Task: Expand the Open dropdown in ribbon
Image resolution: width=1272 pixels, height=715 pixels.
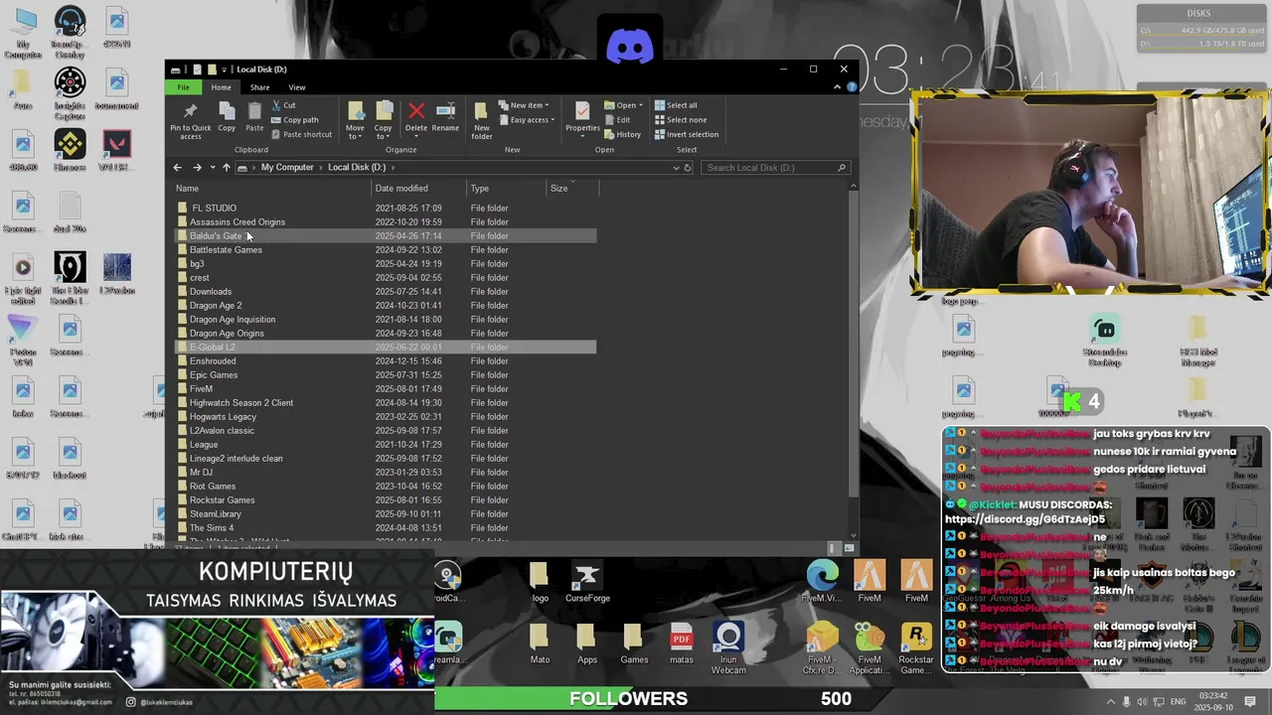Action: coord(641,105)
